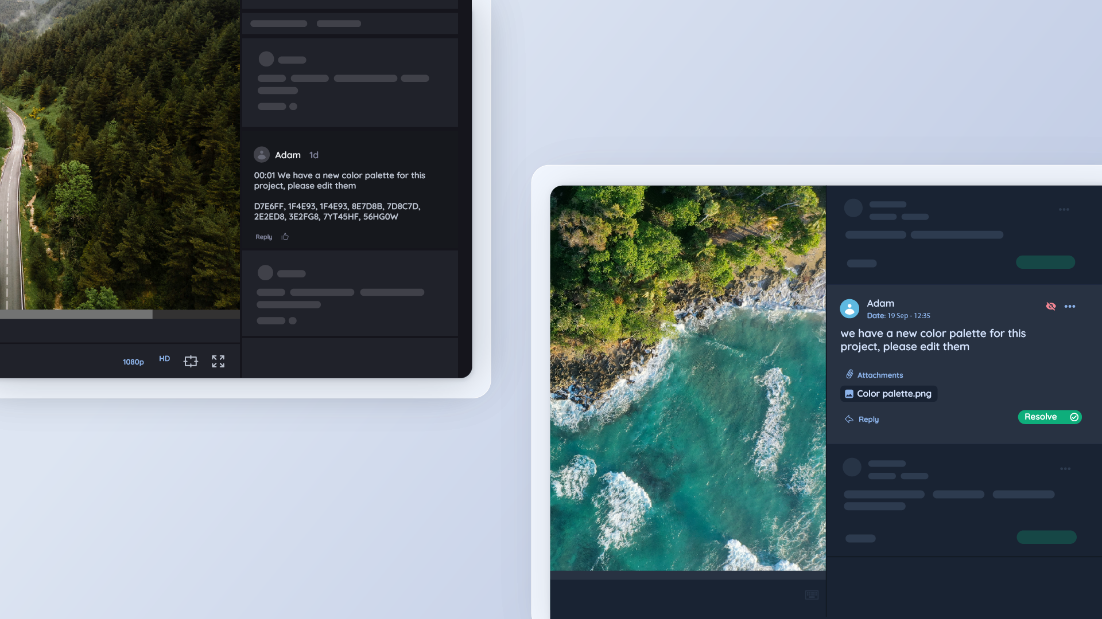The width and height of the screenshot is (1102, 619).
Task: Click the Resolve button
Action: pyautogui.click(x=1049, y=417)
